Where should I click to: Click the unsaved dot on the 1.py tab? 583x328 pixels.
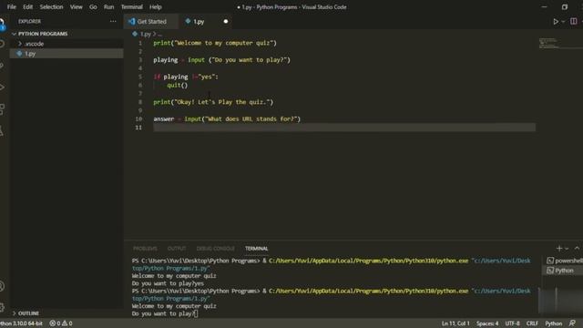coord(226,21)
